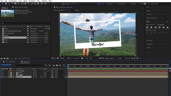Select the Unified Camera tool
The width and height of the screenshot is (171, 96).
pos(15,4)
